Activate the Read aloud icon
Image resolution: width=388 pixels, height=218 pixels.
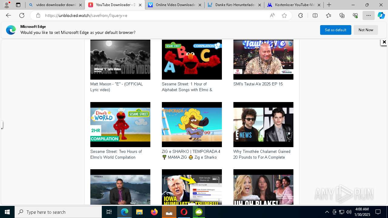coord(272,15)
